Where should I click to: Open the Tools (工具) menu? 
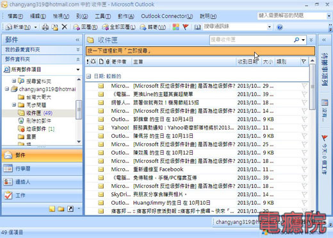[x=102, y=16]
